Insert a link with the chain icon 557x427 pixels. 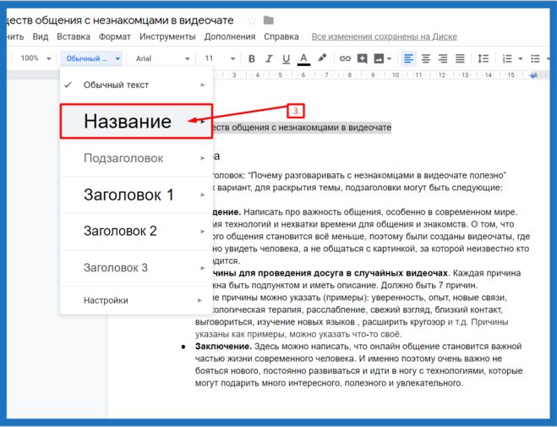click(345, 58)
